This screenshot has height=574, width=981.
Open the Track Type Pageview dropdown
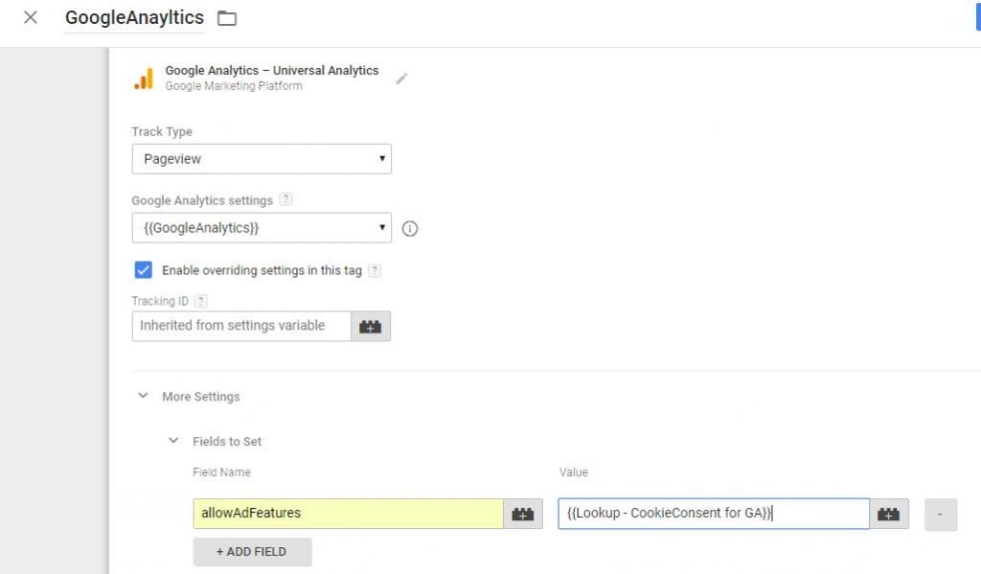262,159
